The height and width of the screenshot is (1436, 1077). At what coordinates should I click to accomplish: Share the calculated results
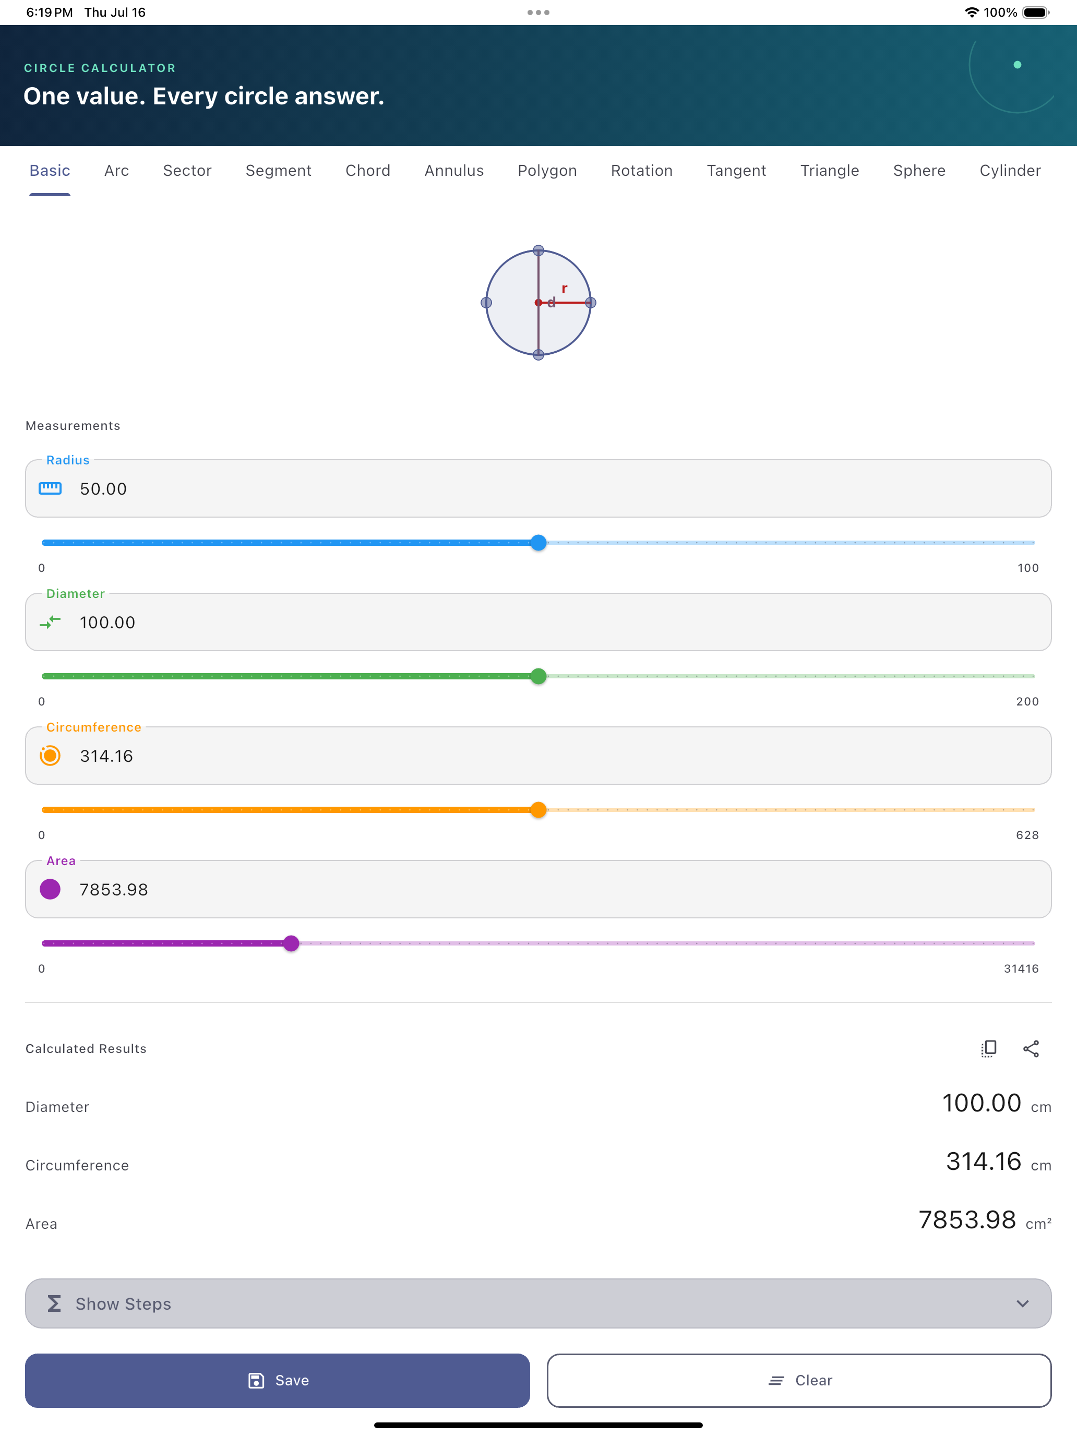1031,1048
